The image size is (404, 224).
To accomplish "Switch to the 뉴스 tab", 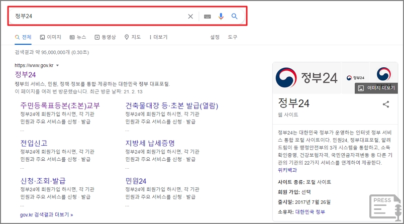I will click(x=78, y=37).
